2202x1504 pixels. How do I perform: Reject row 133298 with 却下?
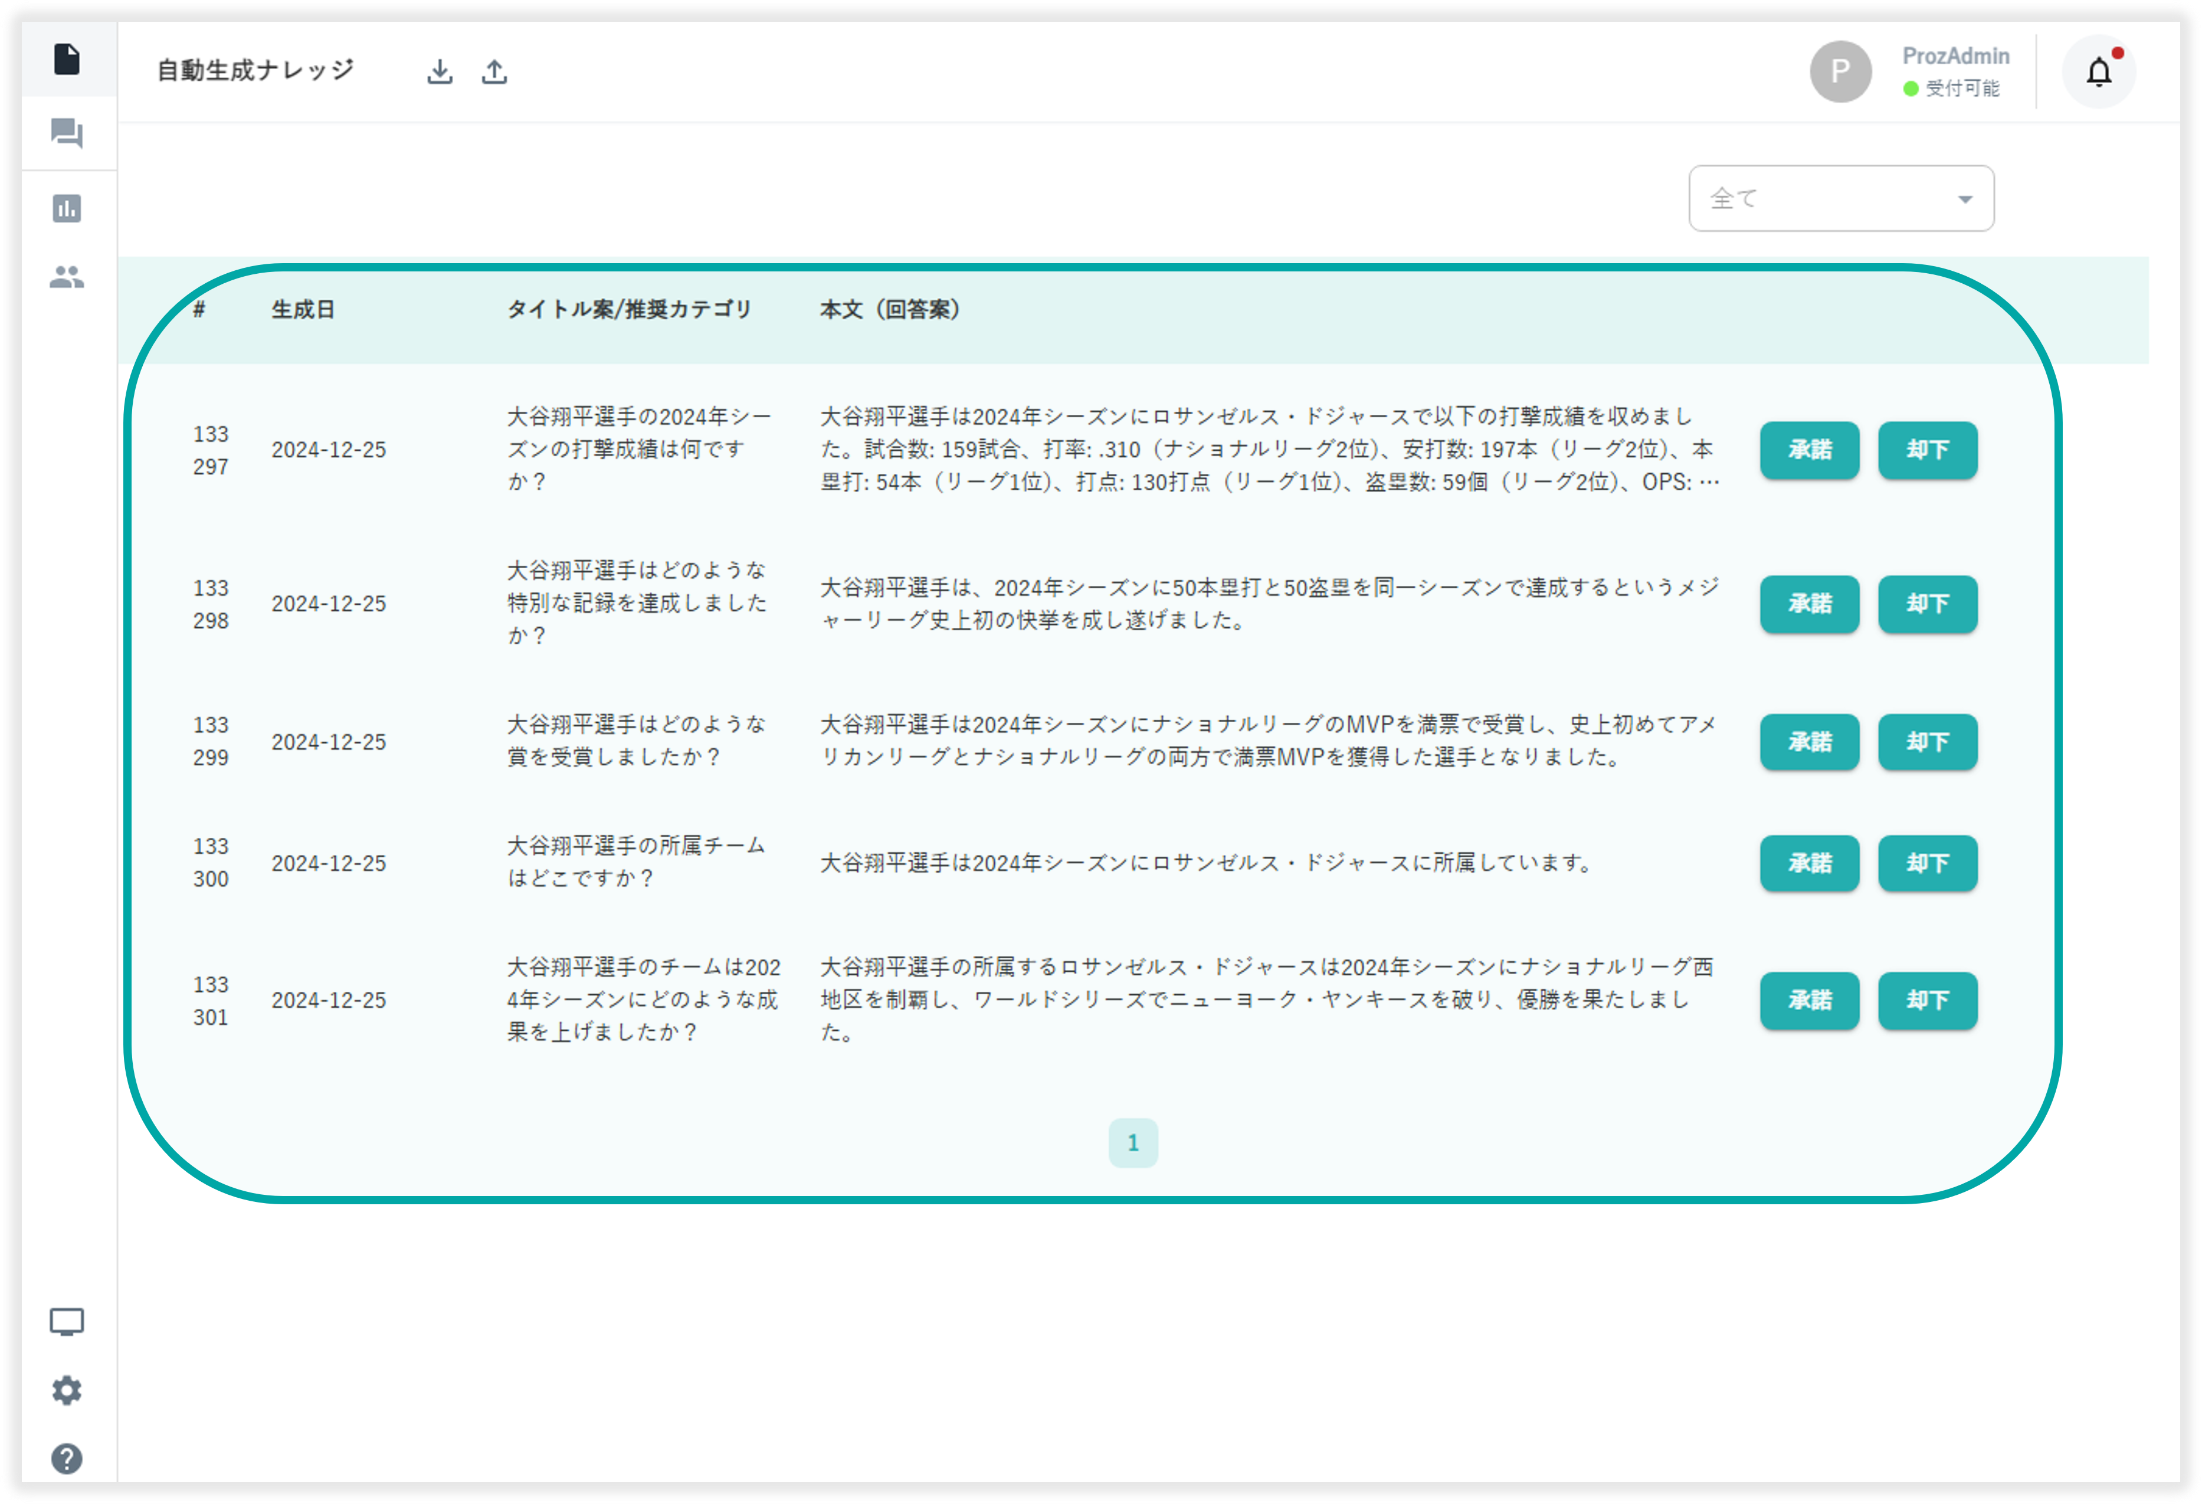click(1927, 604)
